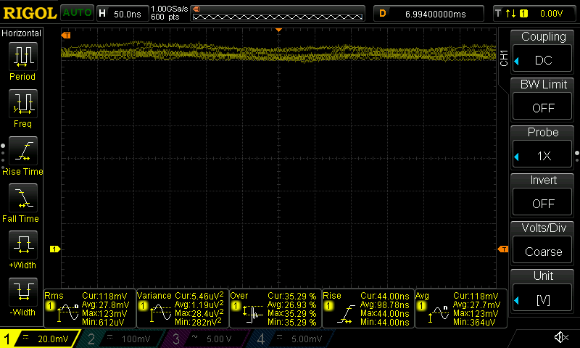The image size is (580, 348).
Task: Click the Variance Max:28.4uV² value
Action: [x=199, y=313]
